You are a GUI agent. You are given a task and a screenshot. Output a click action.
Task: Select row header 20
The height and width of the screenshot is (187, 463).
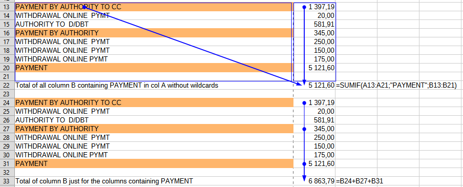(x=7, y=68)
